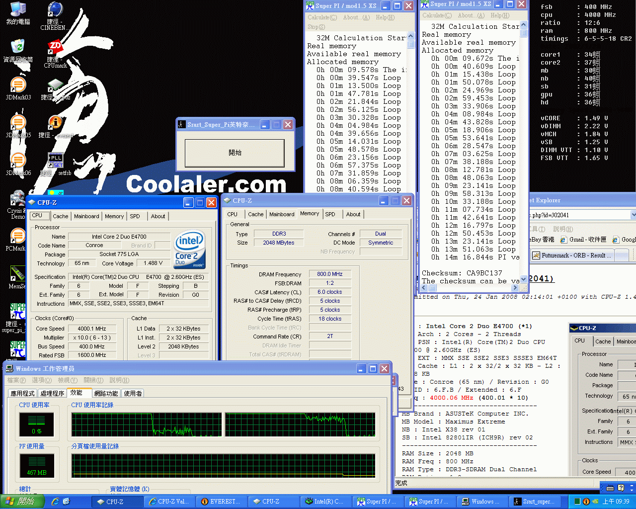Click the DRAM Frequency value 800.0 MHz
Screen dimensions: 636x509
click(330, 274)
